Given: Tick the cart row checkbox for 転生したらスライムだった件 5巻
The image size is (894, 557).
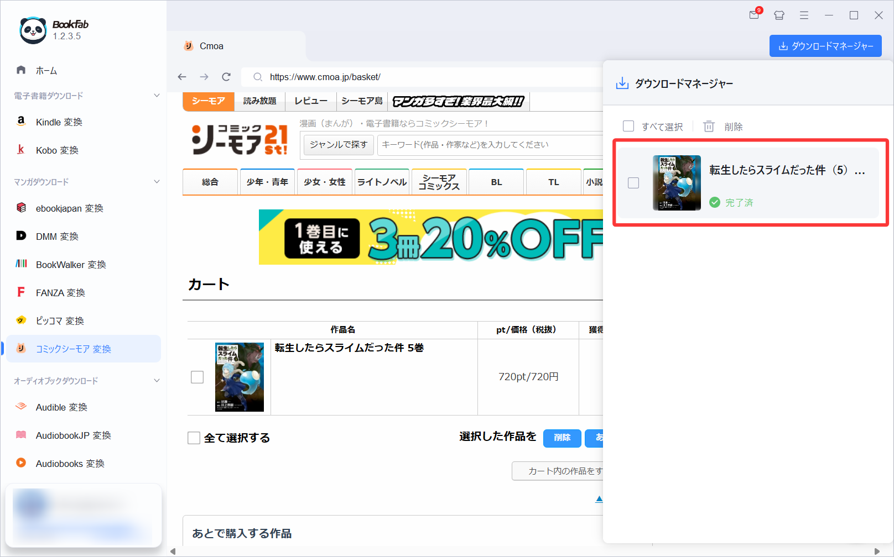Looking at the screenshot, I should 197,377.
